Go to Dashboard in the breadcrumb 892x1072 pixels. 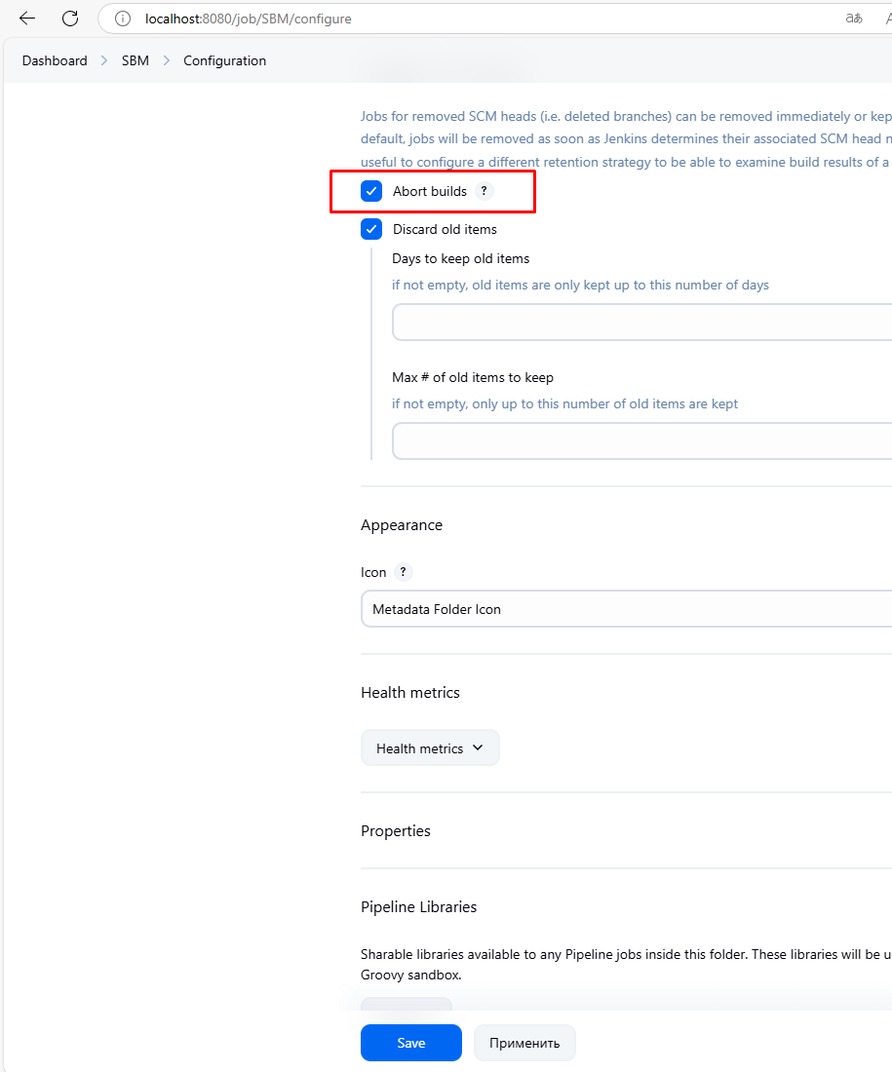point(55,60)
